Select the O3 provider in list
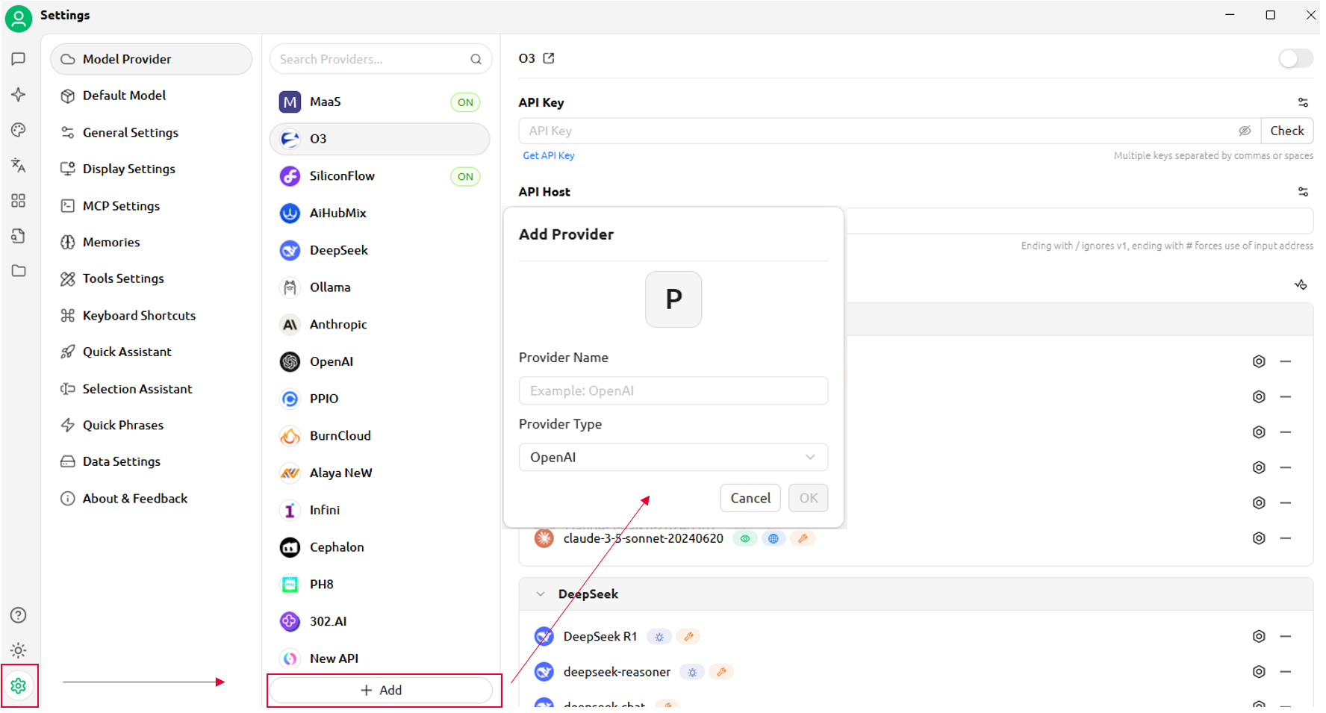Image resolution: width=1326 pixels, height=713 pixels. pos(380,139)
